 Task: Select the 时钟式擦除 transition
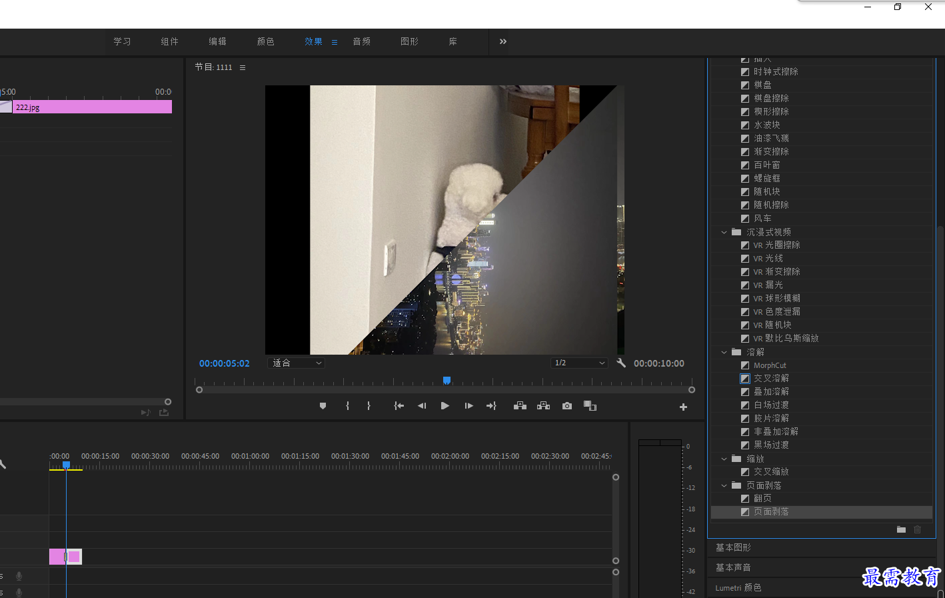(x=776, y=71)
